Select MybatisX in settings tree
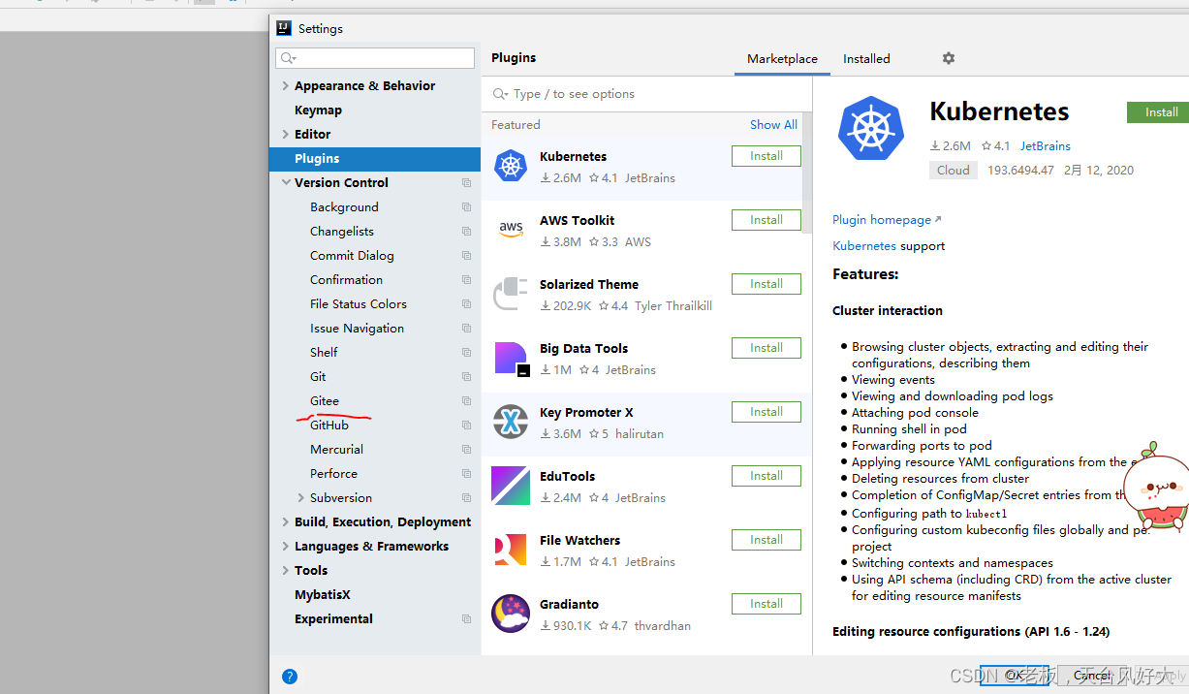This screenshot has width=1189, height=694. pyautogui.click(x=323, y=595)
